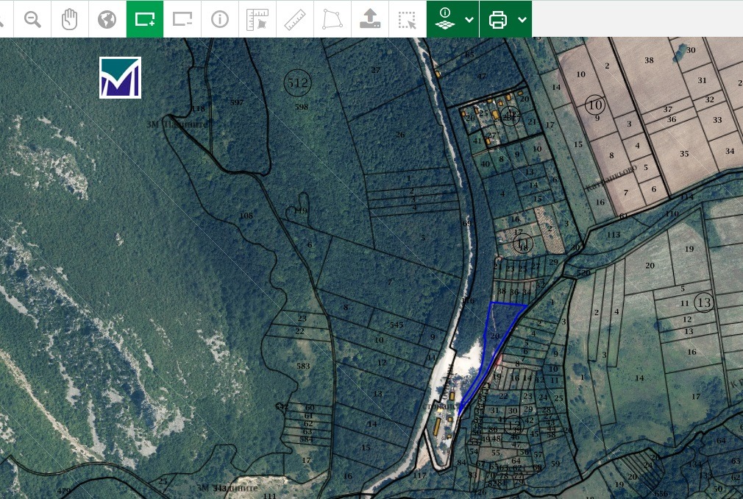
Task: Click parcel labeled 13 on the map
Action: coord(703,302)
